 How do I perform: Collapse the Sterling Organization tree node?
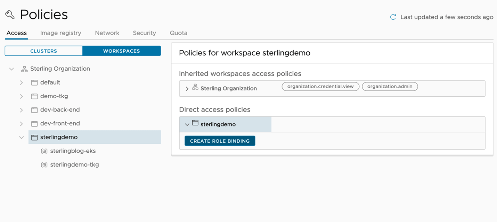(x=11, y=69)
